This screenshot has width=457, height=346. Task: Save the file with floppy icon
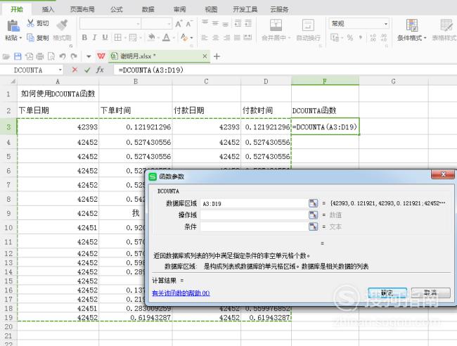coord(18,56)
